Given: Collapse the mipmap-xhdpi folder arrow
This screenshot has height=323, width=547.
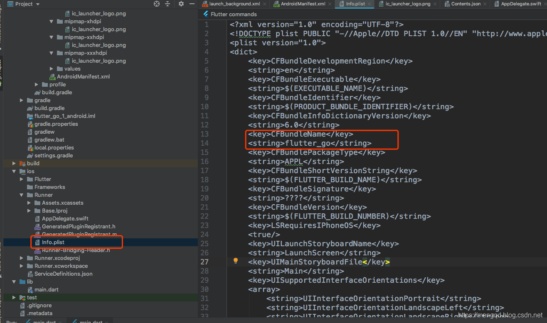Looking at the screenshot, I should click(x=52, y=22).
